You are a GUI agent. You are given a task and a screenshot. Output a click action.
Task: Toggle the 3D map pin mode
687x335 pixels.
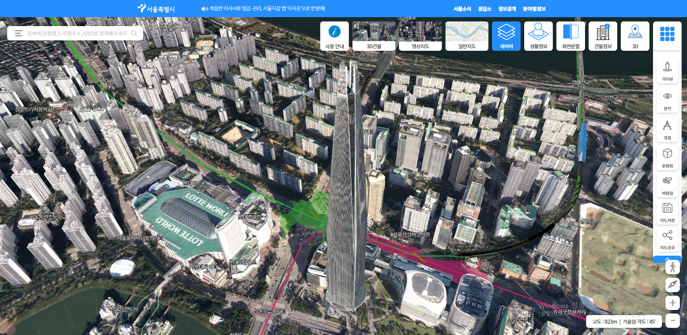(x=635, y=36)
